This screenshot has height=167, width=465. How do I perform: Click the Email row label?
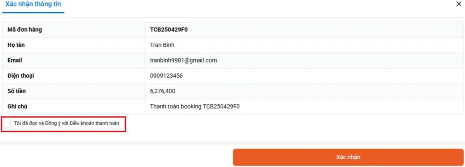click(15, 60)
